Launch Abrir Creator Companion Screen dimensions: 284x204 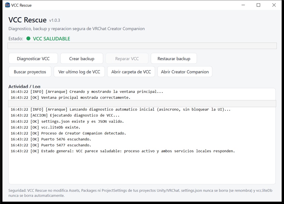pyautogui.click(x=185, y=72)
